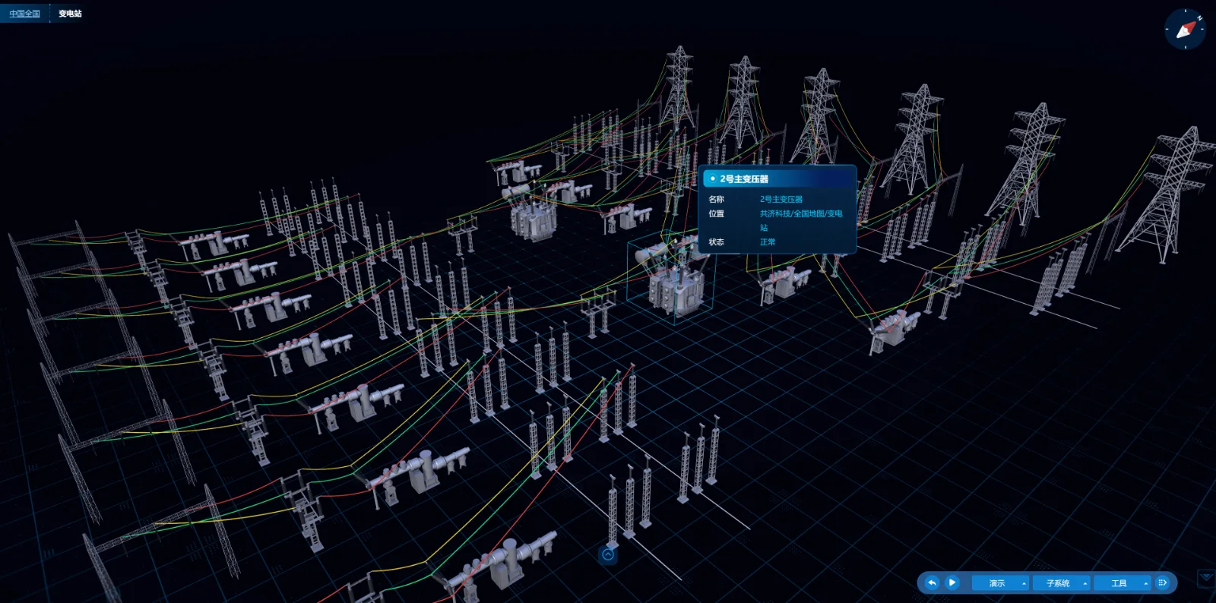Click the 位置 label in the info popup
1216x603 pixels.
pyautogui.click(x=717, y=213)
